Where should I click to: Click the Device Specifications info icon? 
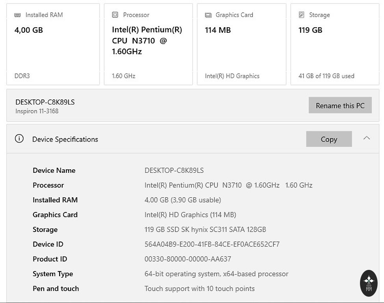[19, 139]
